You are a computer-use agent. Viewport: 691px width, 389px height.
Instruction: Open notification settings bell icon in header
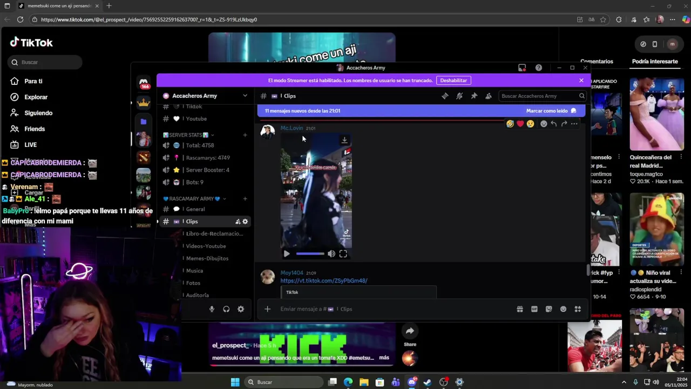tap(459, 96)
